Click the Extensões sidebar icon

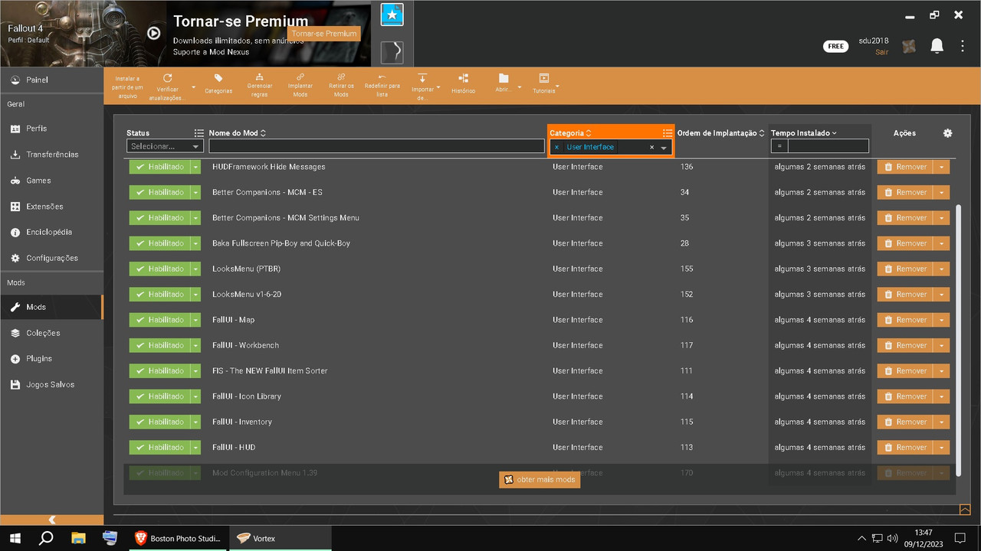coord(15,207)
